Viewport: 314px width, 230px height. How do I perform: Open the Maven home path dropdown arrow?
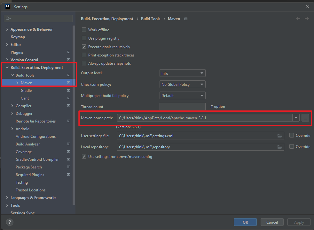[296, 118]
